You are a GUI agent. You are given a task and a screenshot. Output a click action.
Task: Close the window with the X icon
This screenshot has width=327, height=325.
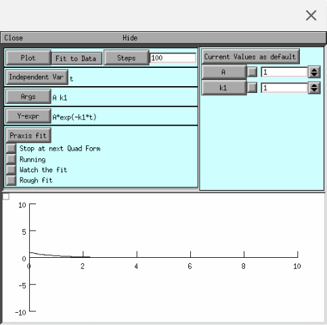[x=311, y=16]
